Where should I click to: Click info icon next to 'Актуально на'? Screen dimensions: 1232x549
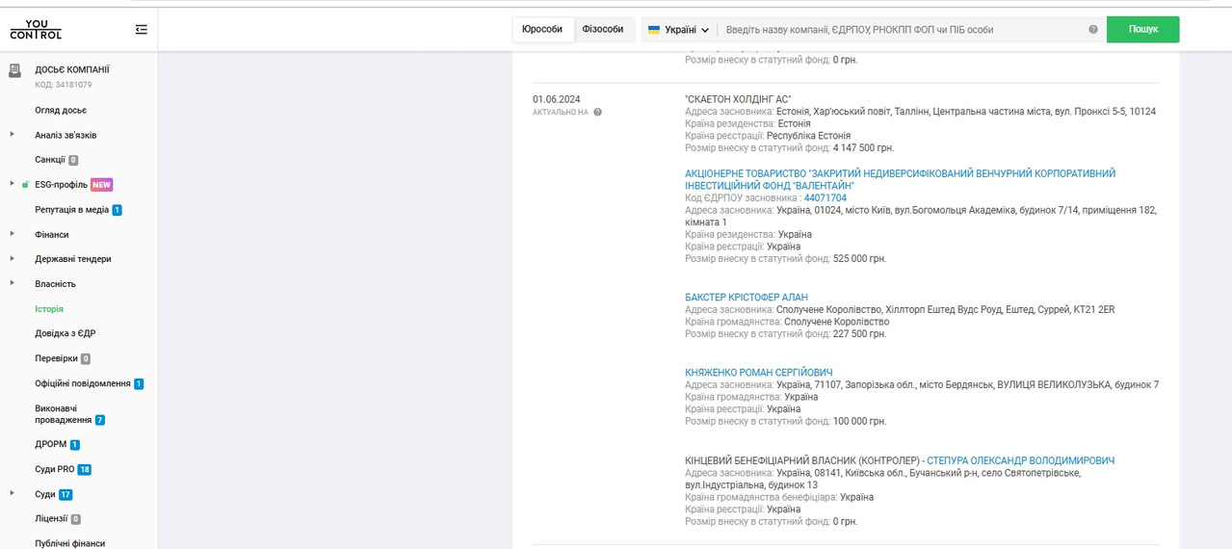[x=598, y=113]
